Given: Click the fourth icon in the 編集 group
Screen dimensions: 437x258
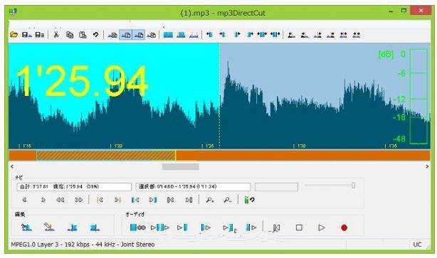Looking at the screenshot, I should point(95,227).
